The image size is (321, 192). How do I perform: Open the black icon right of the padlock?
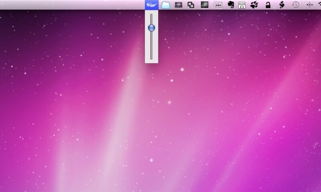[282, 5]
